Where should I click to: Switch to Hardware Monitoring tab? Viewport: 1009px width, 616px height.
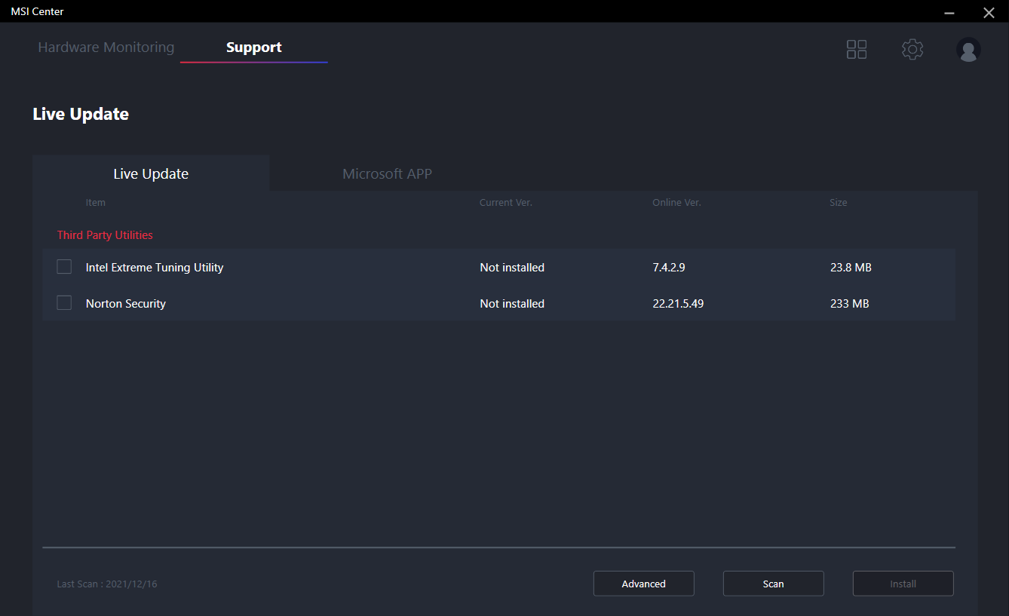coord(106,48)
